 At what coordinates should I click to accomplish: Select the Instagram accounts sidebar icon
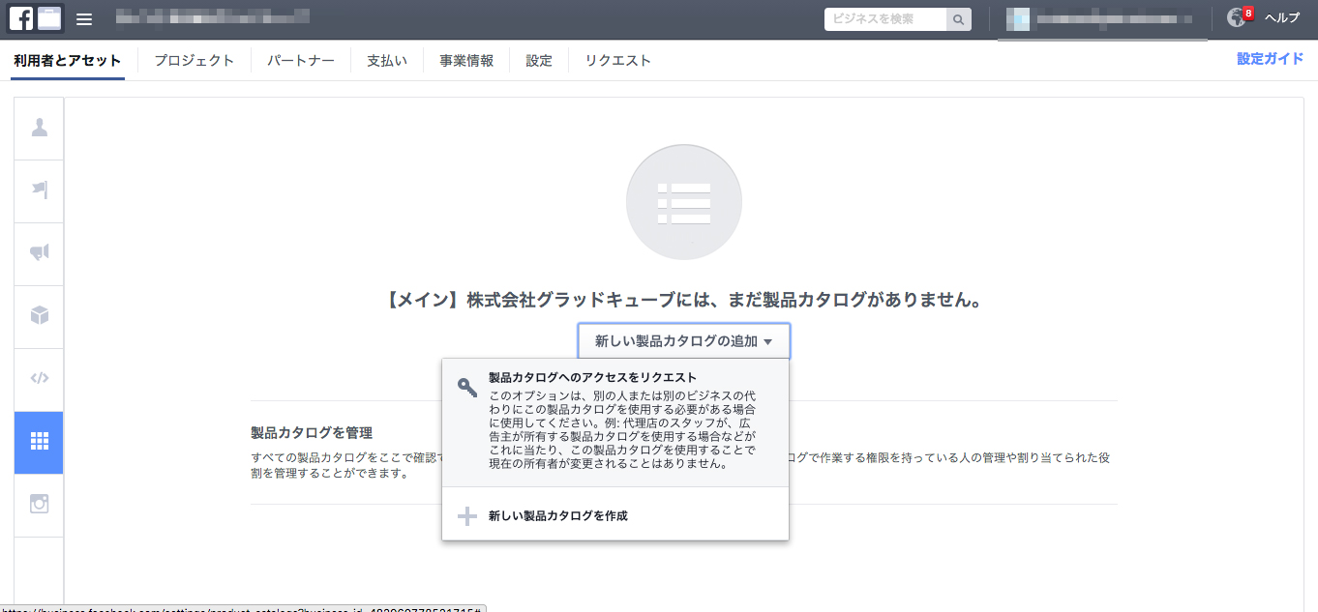(x=39, y=505)
